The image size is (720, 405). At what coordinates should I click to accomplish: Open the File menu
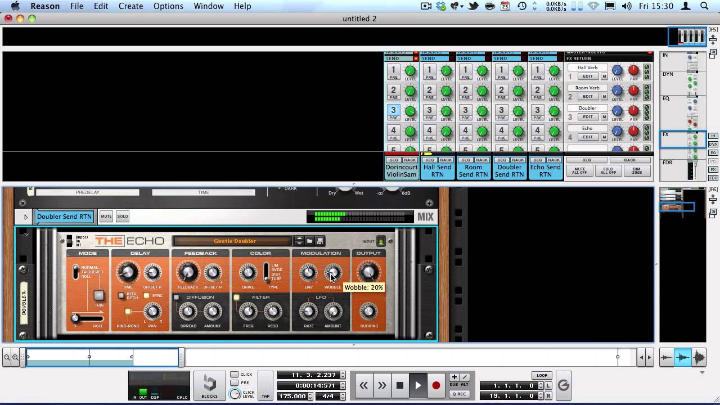pyautogui.click(x=76, y=6)
